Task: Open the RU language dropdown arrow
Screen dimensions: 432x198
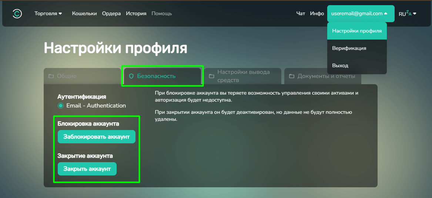Action: 415,14
